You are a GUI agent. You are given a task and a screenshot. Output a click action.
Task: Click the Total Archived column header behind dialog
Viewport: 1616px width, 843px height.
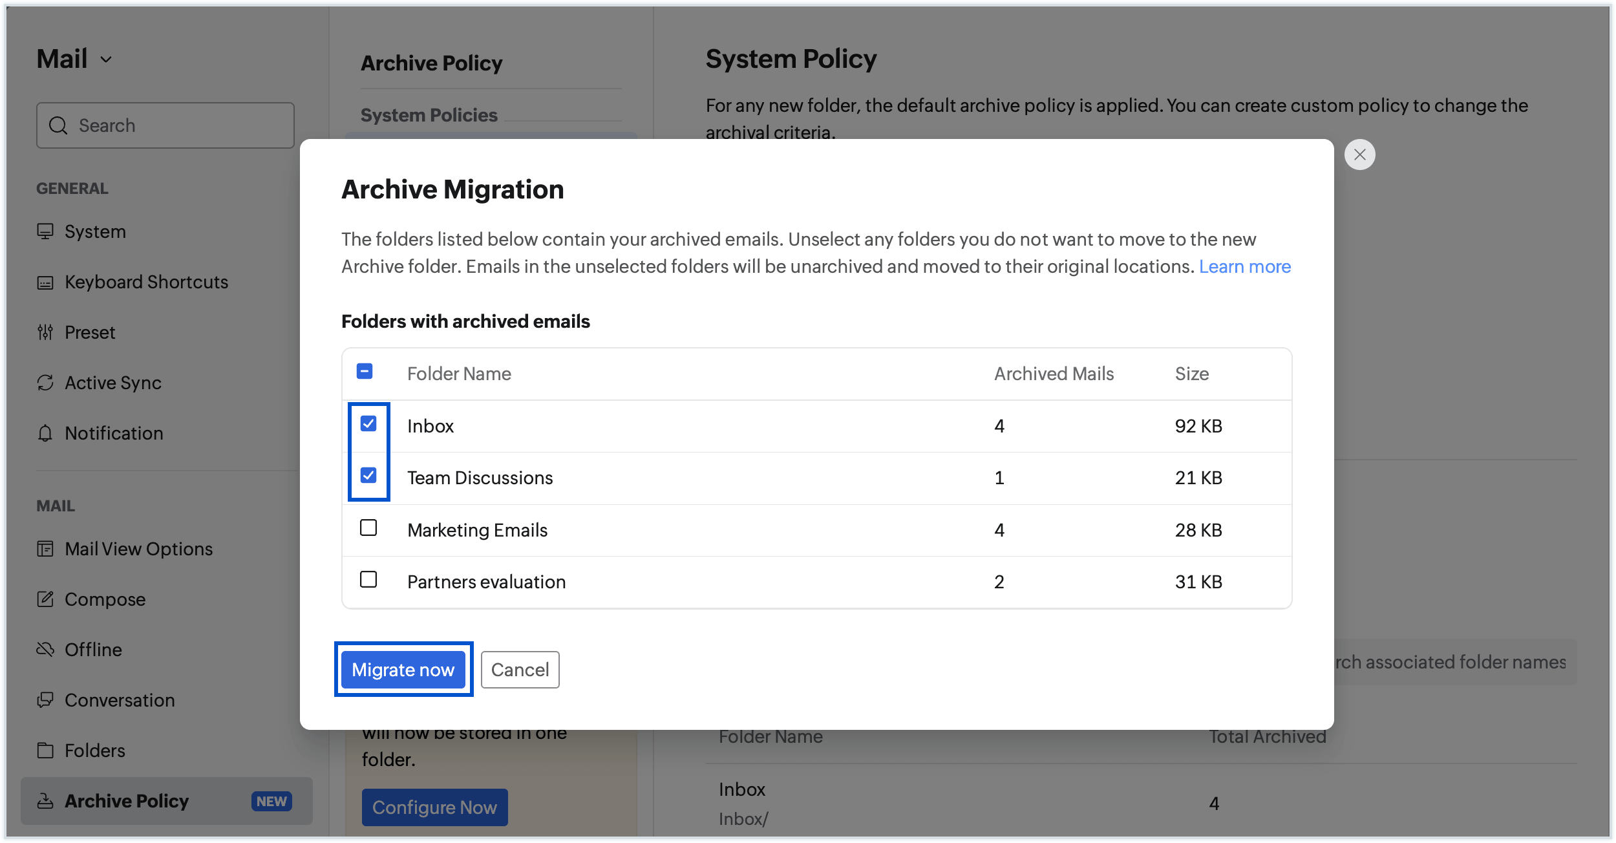tap(1268, 736)
